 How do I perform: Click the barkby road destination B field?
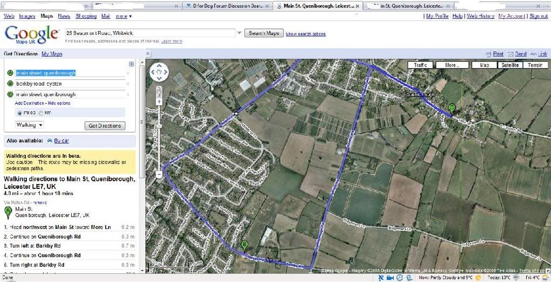[x=70, y=83]
